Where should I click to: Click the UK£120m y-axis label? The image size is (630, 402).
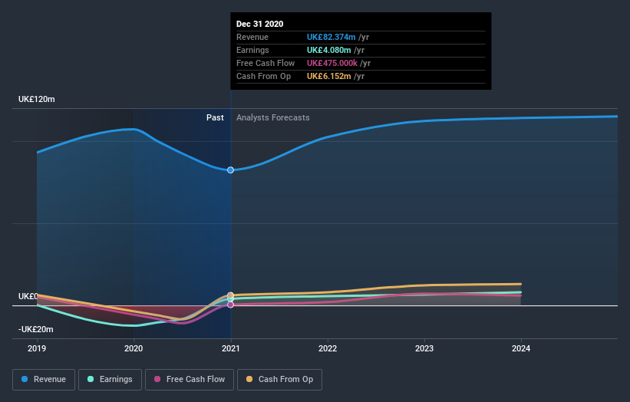coord(37,99)
